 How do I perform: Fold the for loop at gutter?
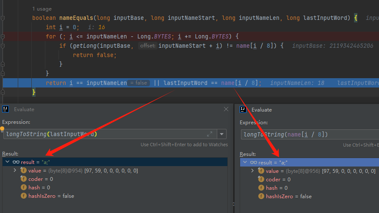coord(3,37)
